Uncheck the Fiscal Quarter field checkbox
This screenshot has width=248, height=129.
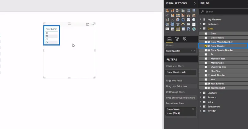pos(206,46)
